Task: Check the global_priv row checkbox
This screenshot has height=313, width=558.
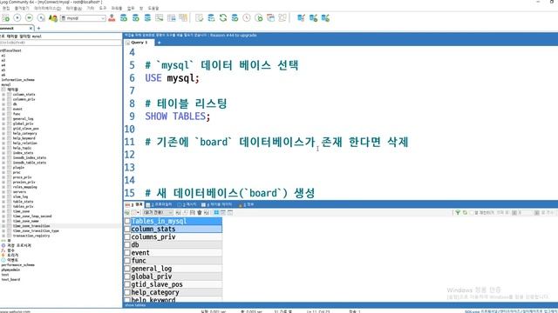Action: tap(127, 276)
